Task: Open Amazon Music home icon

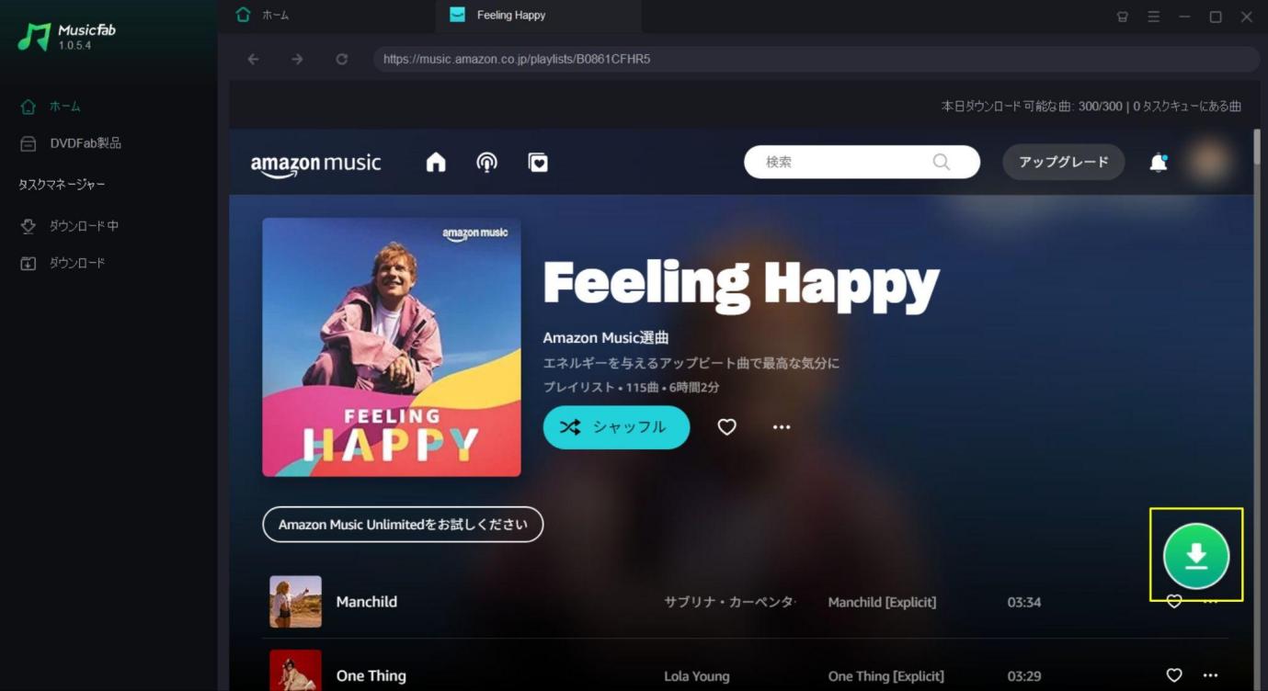Action: [x=436, y=163]
